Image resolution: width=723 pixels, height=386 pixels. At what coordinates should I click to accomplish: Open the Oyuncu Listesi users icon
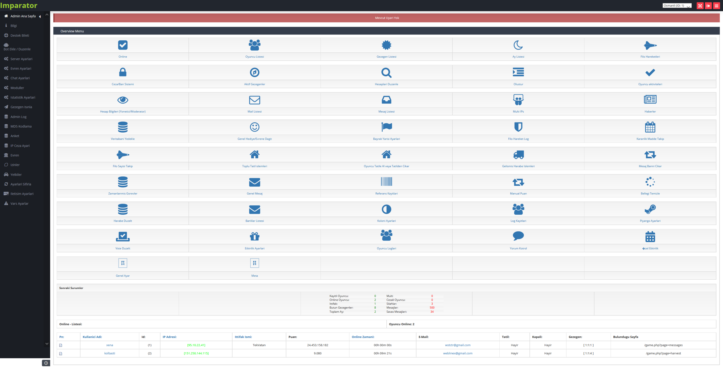tap(254, 45)
